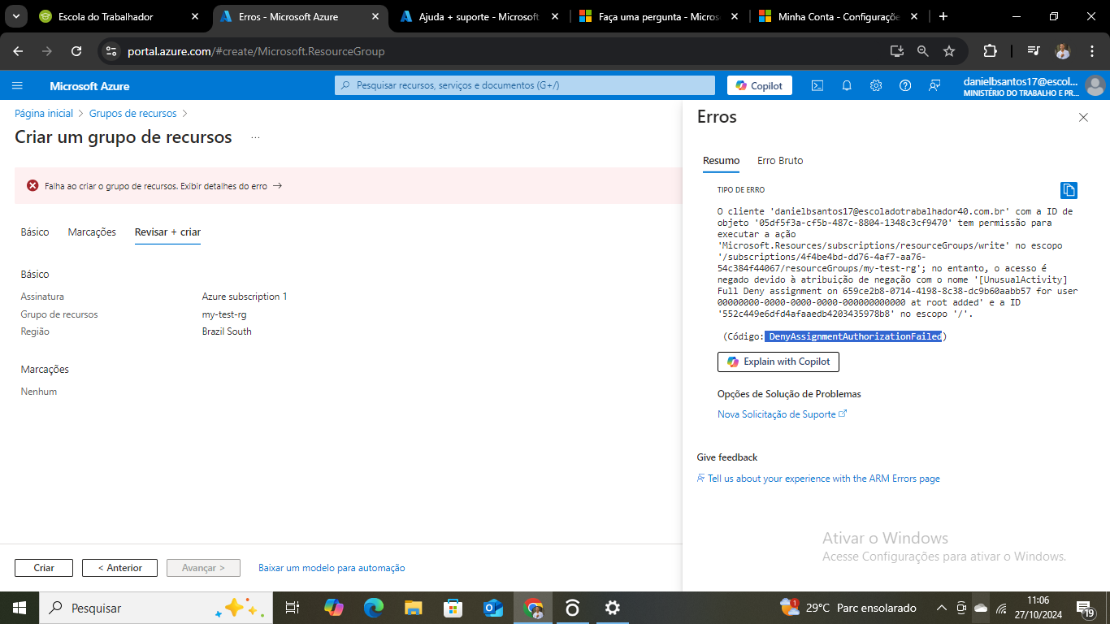Reload the page in the browser

point(76,51)
